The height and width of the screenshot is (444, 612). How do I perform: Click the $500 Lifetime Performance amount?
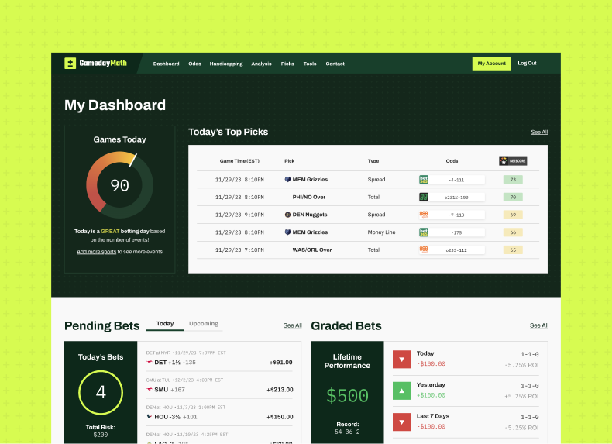coord(347,396)
